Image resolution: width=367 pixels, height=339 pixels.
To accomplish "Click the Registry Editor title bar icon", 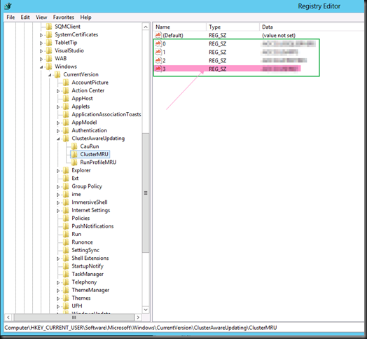I will [8, 6].
